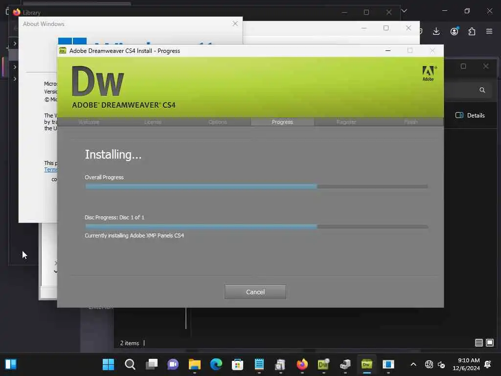
Task: Click the terms link in About Windows
Action: pyautogui.click(x=50, y=169)
